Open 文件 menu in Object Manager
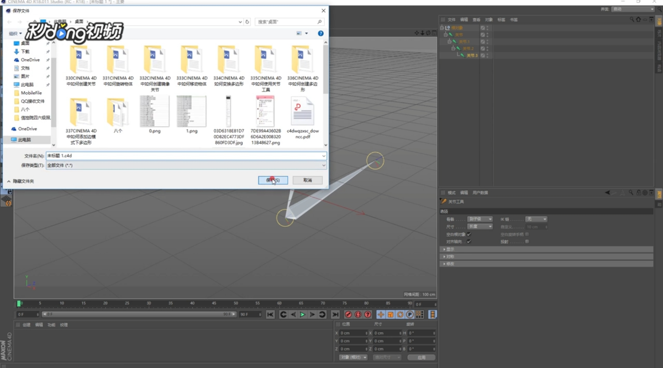This screenshot has height=368, width=663. pos(451,19)
